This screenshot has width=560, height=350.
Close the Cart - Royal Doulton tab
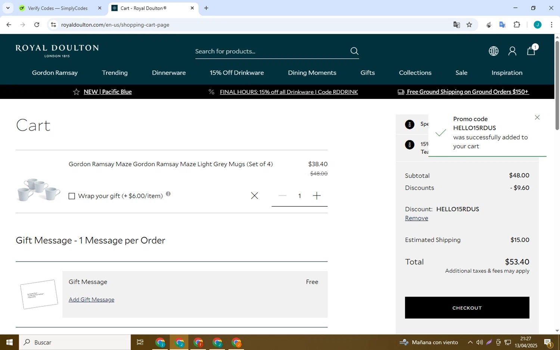coord(192,8)
